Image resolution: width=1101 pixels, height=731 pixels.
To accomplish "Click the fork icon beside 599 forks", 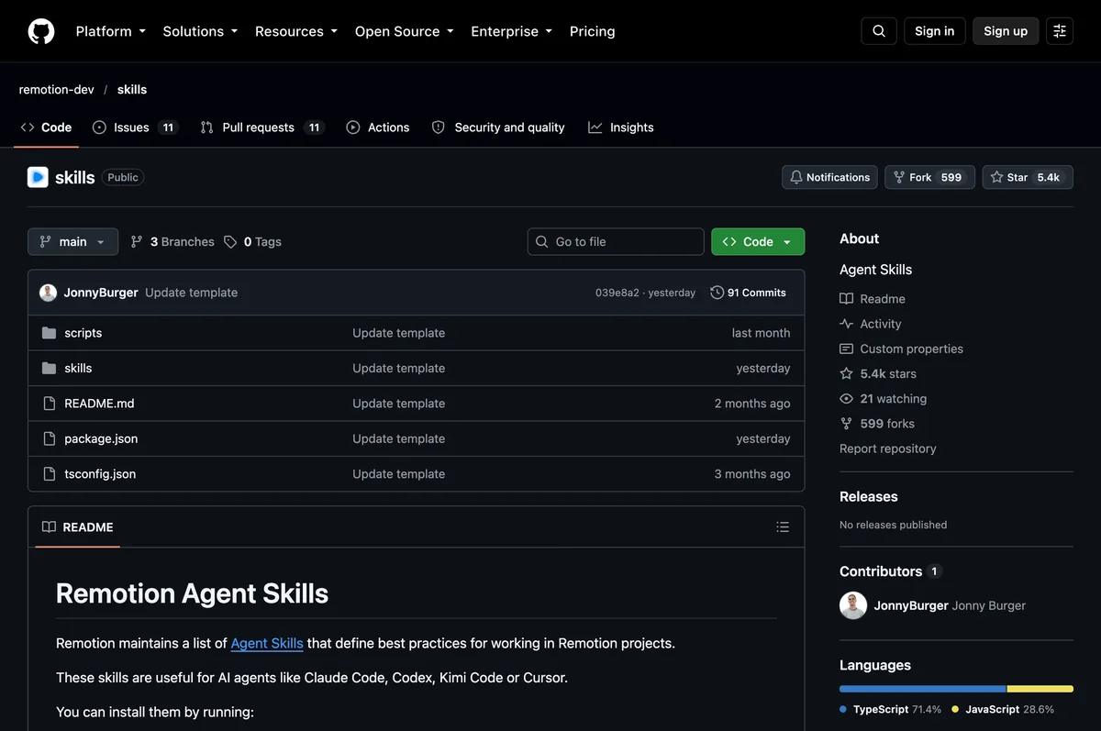I will [846, 424].
